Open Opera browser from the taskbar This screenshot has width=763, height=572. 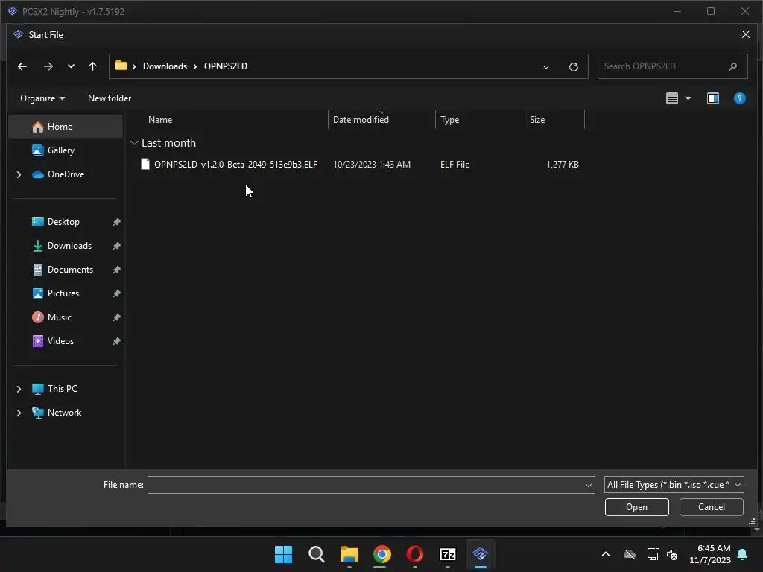click(x=414, y=554)
